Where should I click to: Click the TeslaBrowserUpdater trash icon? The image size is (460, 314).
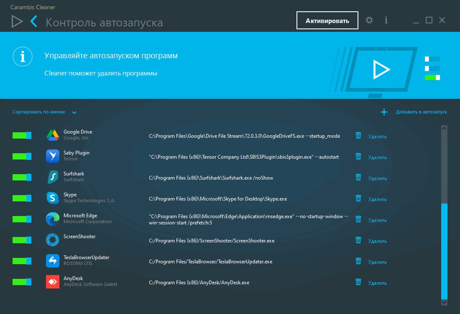point(358,261)
